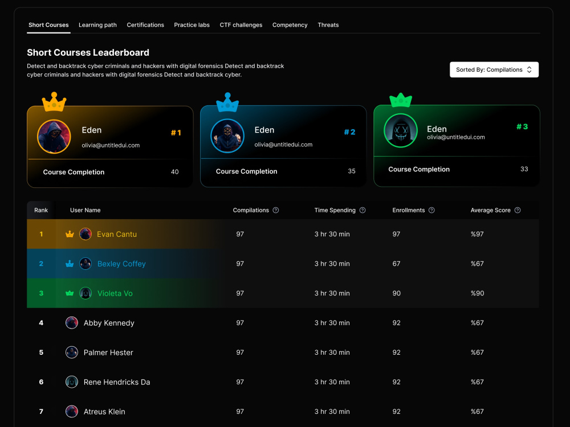Click Violeta Vo's %90 average score
Image resolution: width=570 pixels, height=427 pixels.
coord(477,293)
